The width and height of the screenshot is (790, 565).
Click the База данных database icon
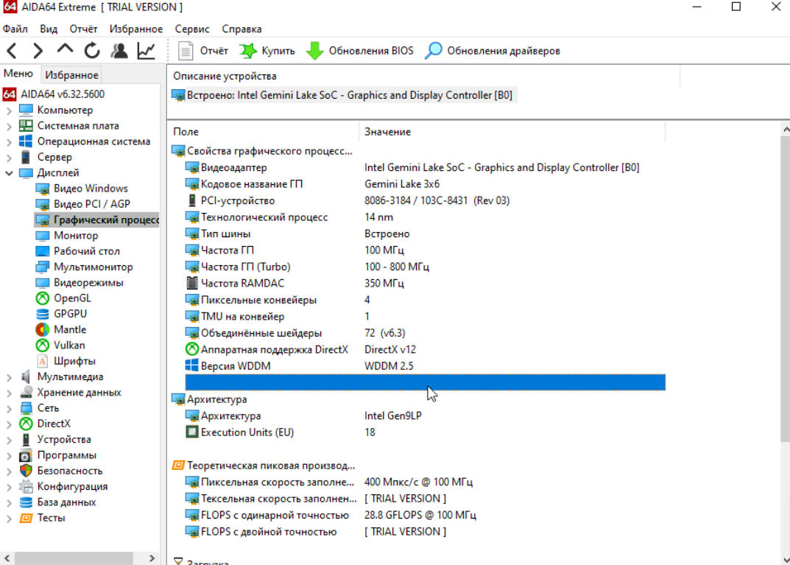click(x=27, y=502)
